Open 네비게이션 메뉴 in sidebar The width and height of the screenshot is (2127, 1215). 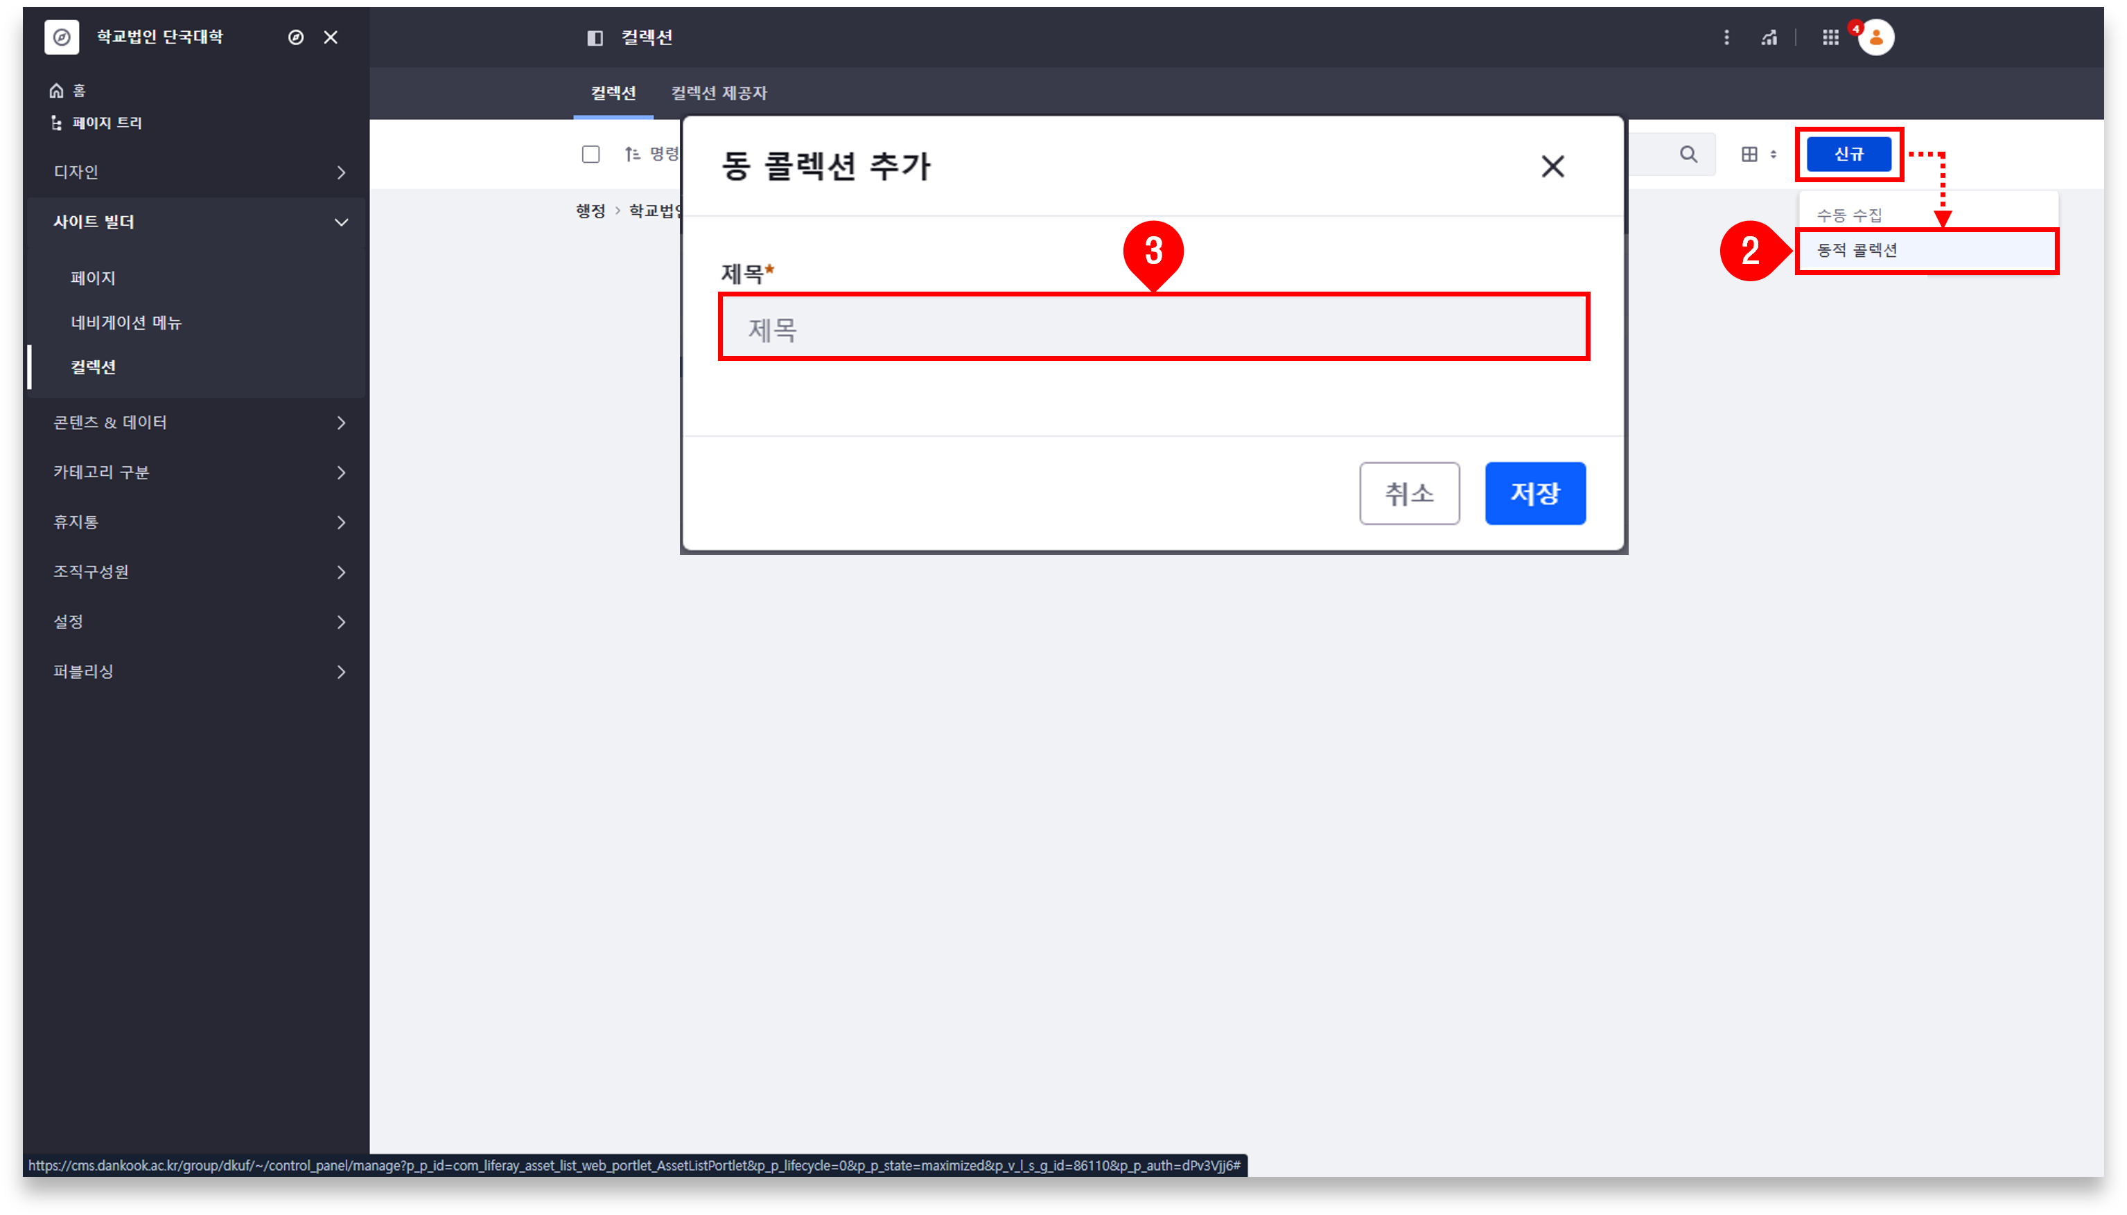pyautogui.click(x=126, y=323)
